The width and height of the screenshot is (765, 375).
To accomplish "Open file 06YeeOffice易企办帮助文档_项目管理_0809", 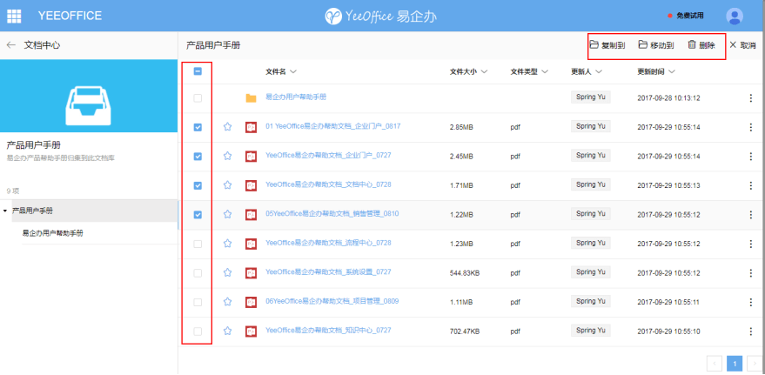I will pos(332,301).
